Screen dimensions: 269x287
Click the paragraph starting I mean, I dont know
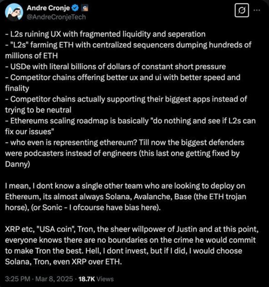(x=126, y=197)
